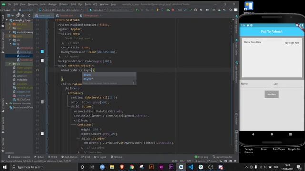Click the Age input field in emulator
Screen dimensions: 305x171
(x=287, y=84)
